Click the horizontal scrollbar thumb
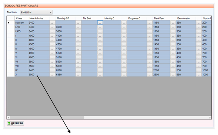The width and height of the screenshot is (218, 135). tap(47, 118)
